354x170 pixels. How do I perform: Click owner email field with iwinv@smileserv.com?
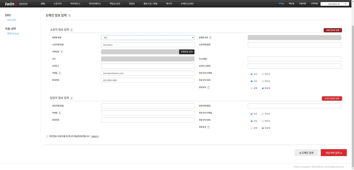pyautogui.click(x=148, y=73)
